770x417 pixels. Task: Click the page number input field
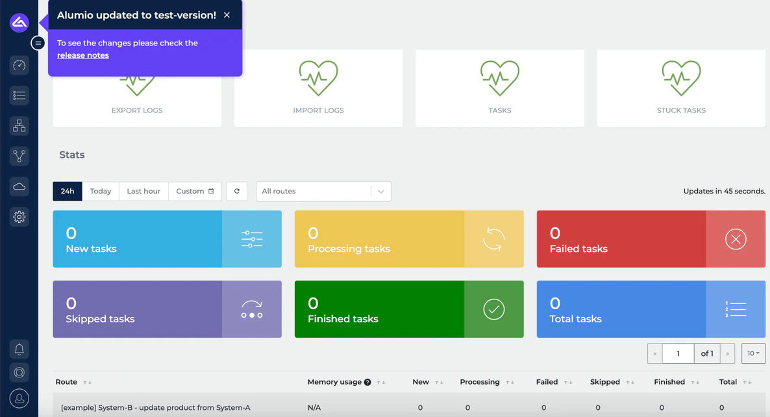678,353
